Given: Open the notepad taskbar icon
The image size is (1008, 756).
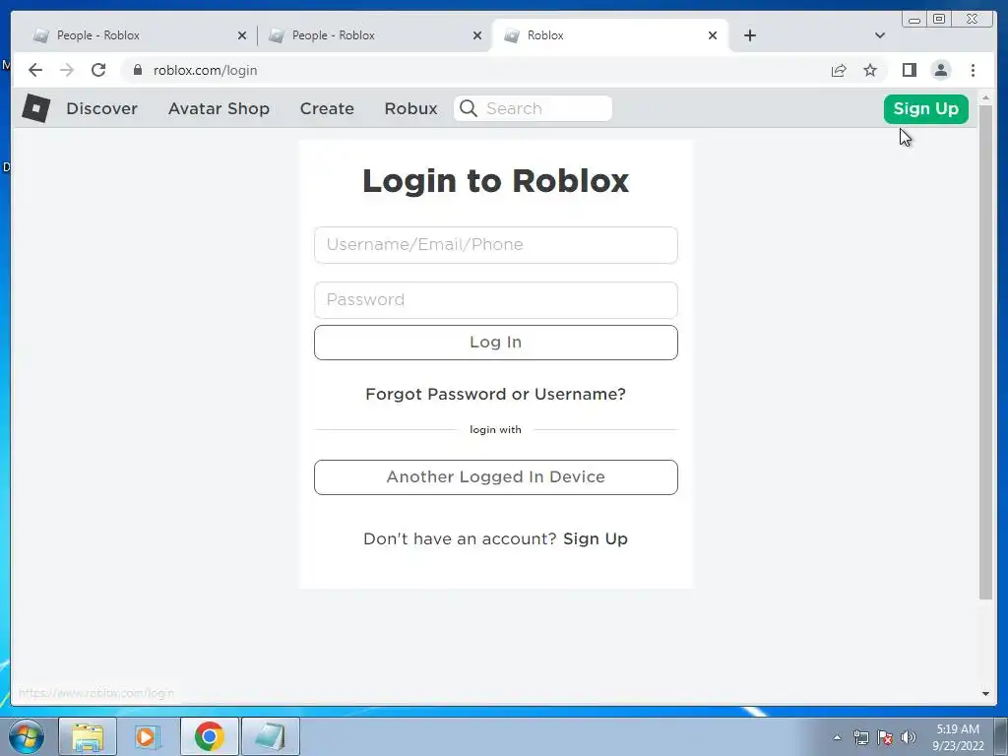Looking at the screenshot, I should pos(271,736).
